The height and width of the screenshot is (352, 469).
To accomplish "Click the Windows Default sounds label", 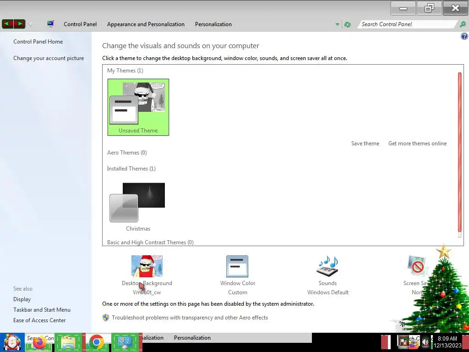I will click(x=328, y=292).
